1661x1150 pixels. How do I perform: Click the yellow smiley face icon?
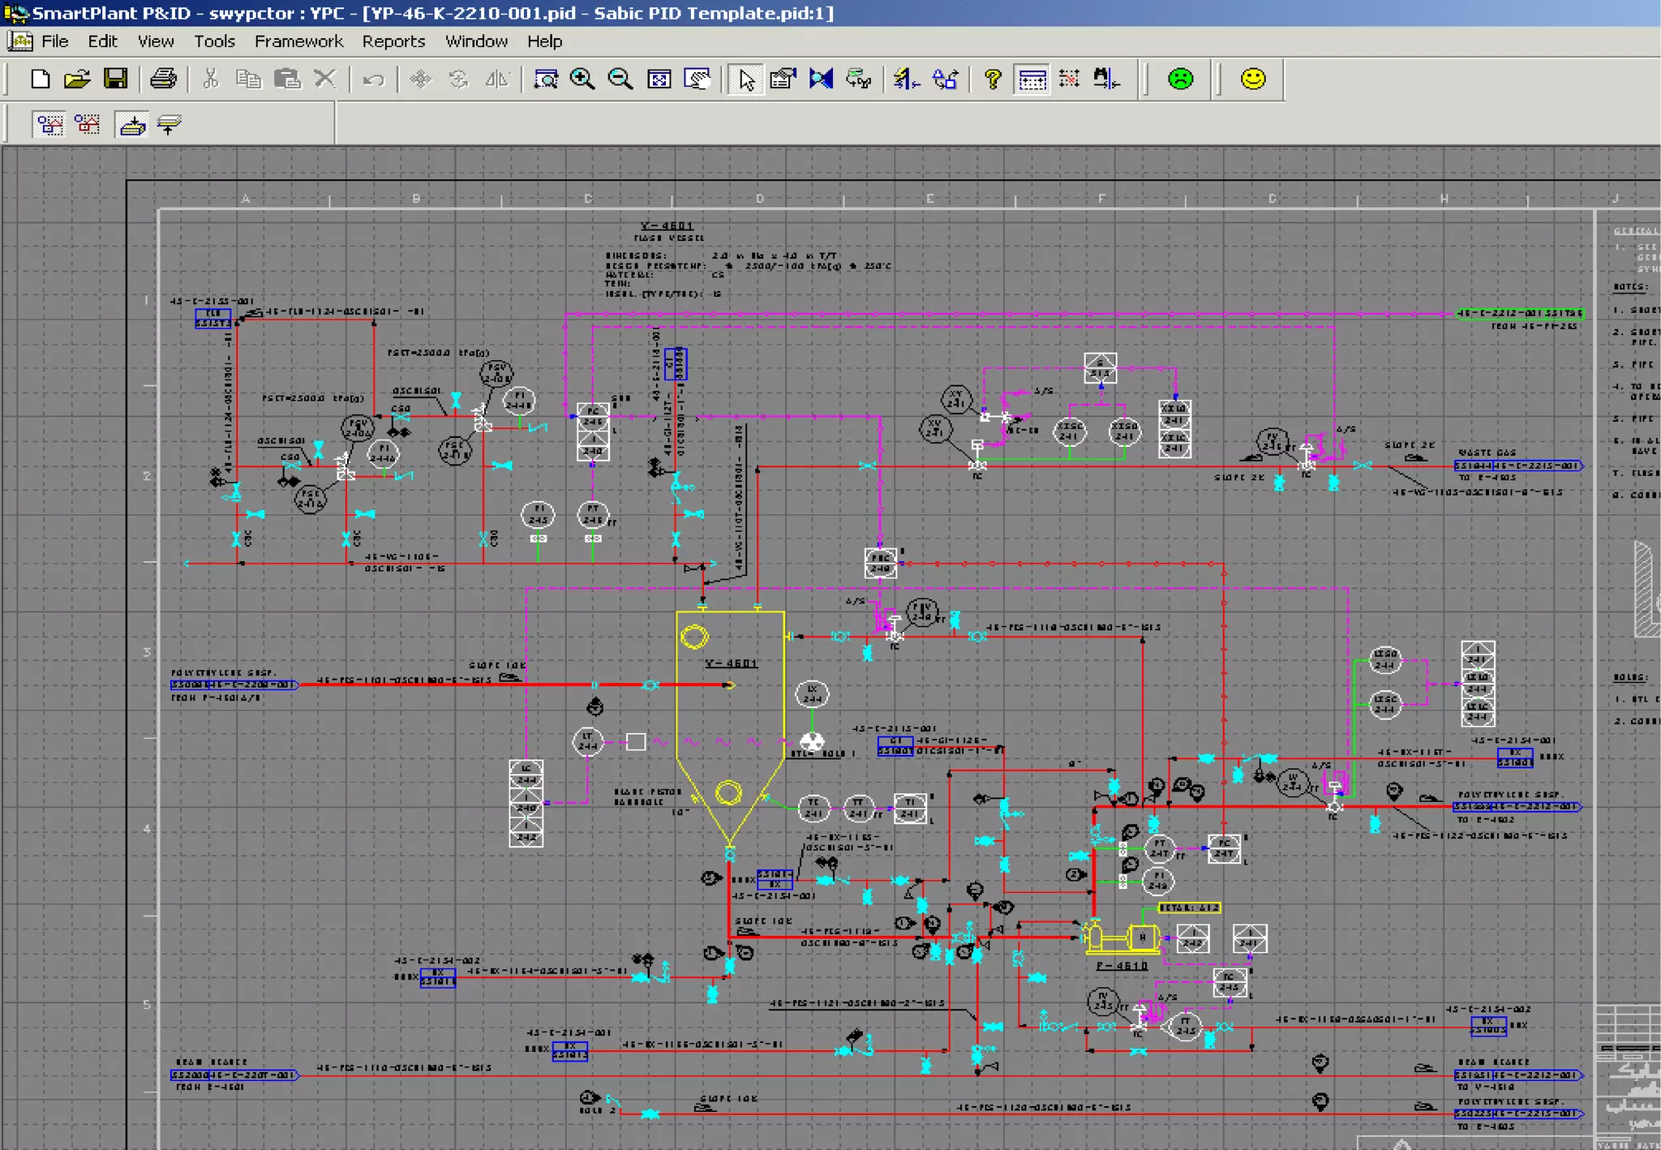(1253, 79)
